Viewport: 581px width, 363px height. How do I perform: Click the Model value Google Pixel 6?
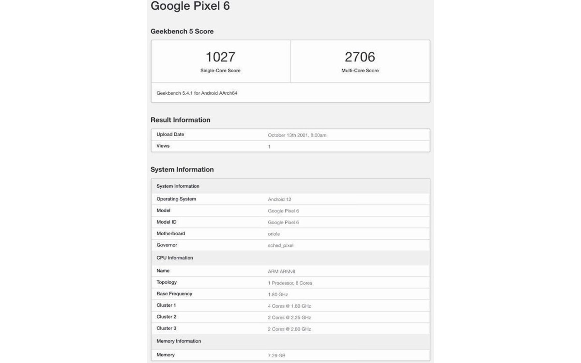pos(283,211)
